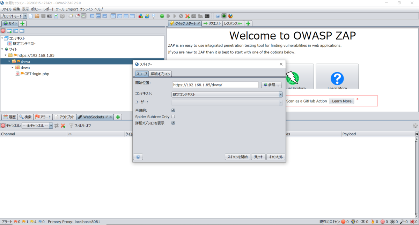The width and height of the screenshot is (419, 225).
Task: Toggle the 再帰的 checkbox
Action: click(173, 110)
